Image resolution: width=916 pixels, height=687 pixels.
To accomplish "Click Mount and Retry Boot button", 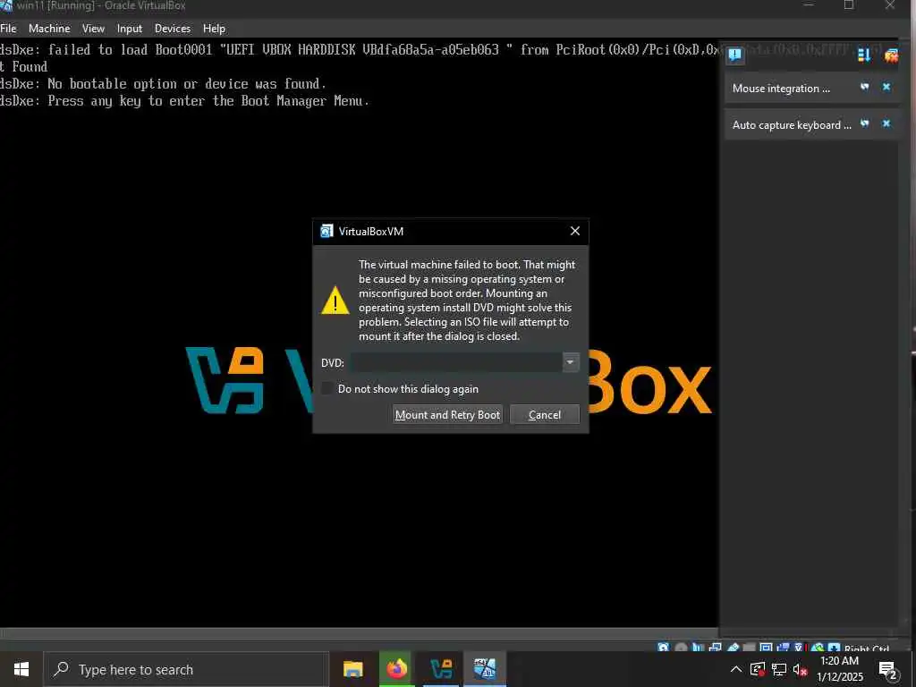I will (x=447, y=415).
